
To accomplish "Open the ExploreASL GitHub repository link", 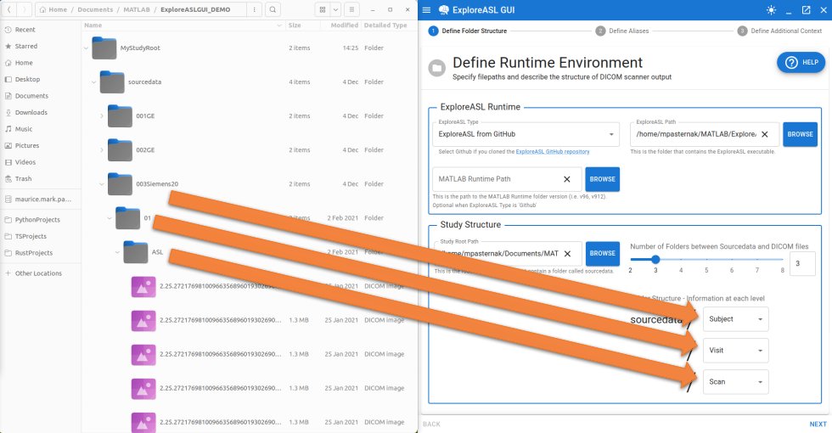I will pos(553,152).
